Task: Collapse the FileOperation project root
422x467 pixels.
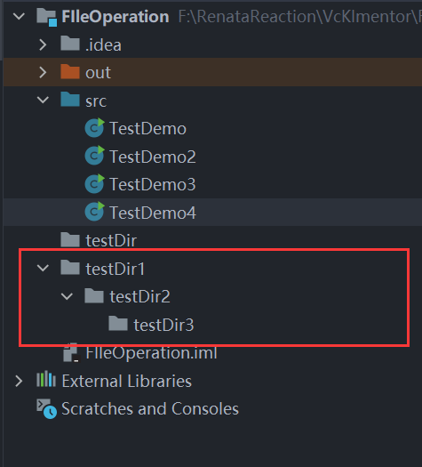Action: (x=19, y=16)
